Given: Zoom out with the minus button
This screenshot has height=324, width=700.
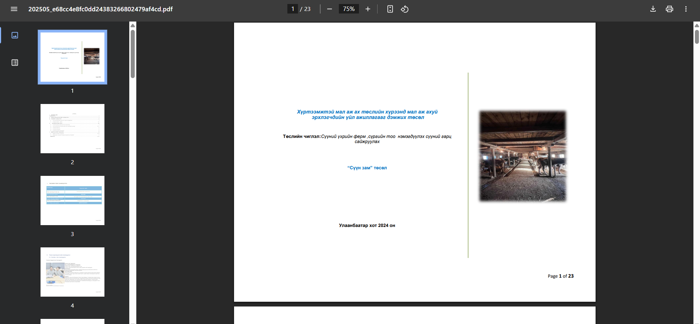Looking at the screenshot, I should click(x=329, y=9).
